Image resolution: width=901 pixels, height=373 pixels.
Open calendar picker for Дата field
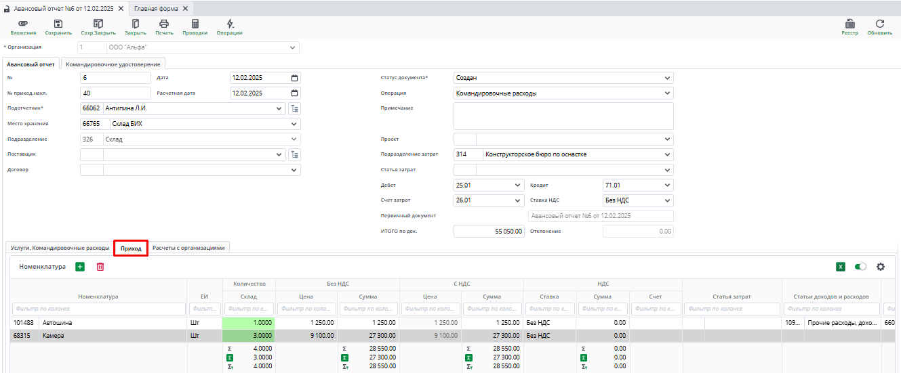click(x=294, y=78)
